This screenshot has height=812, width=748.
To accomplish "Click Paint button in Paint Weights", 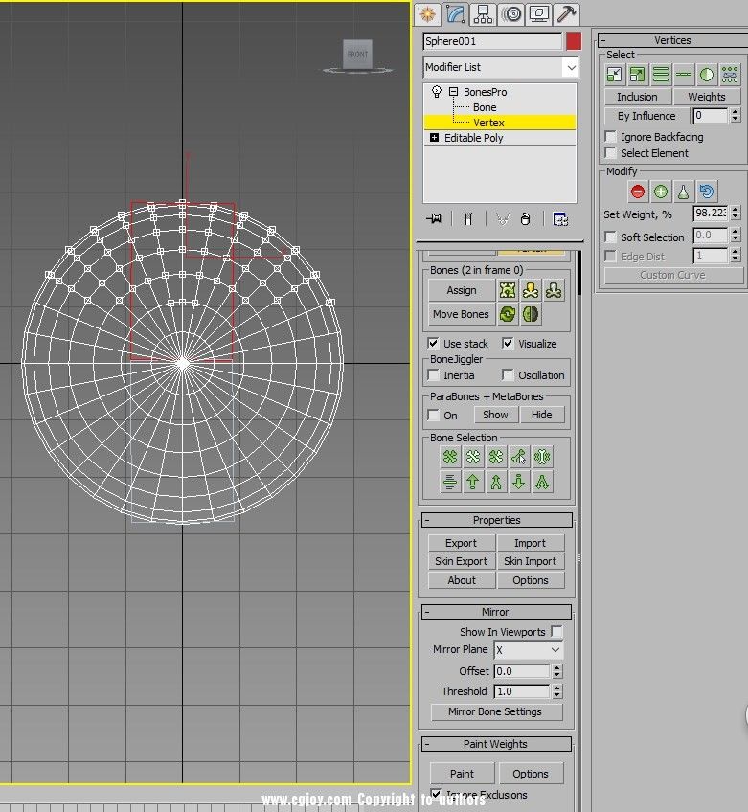I will (x=462, y=774).
